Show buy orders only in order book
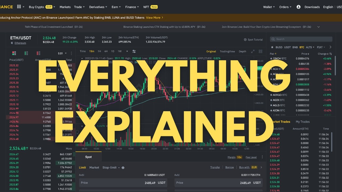 [x=26, y=53]
